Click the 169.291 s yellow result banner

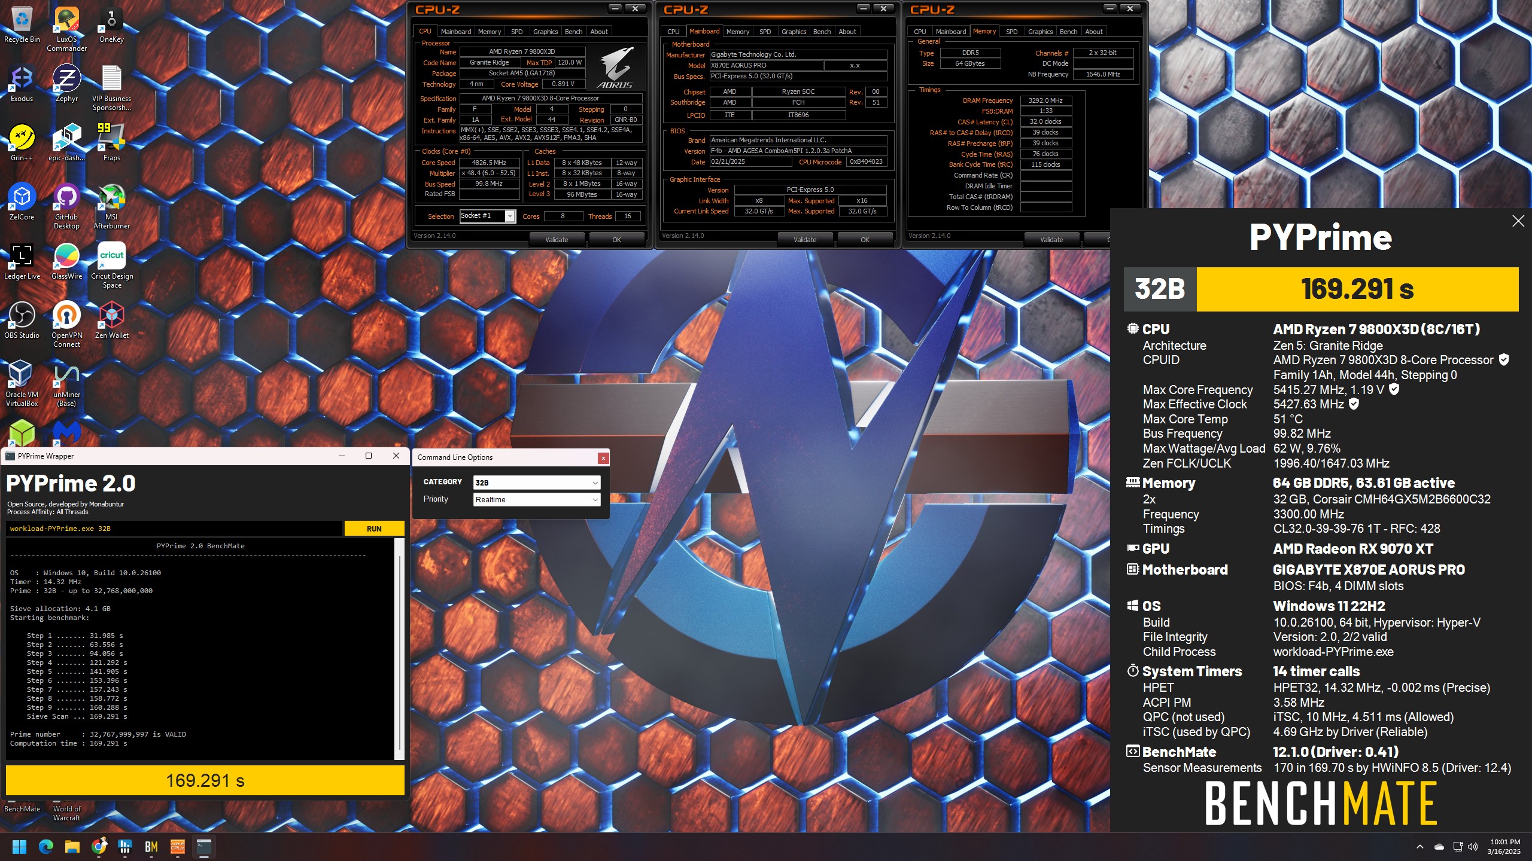coord(1357,289)
